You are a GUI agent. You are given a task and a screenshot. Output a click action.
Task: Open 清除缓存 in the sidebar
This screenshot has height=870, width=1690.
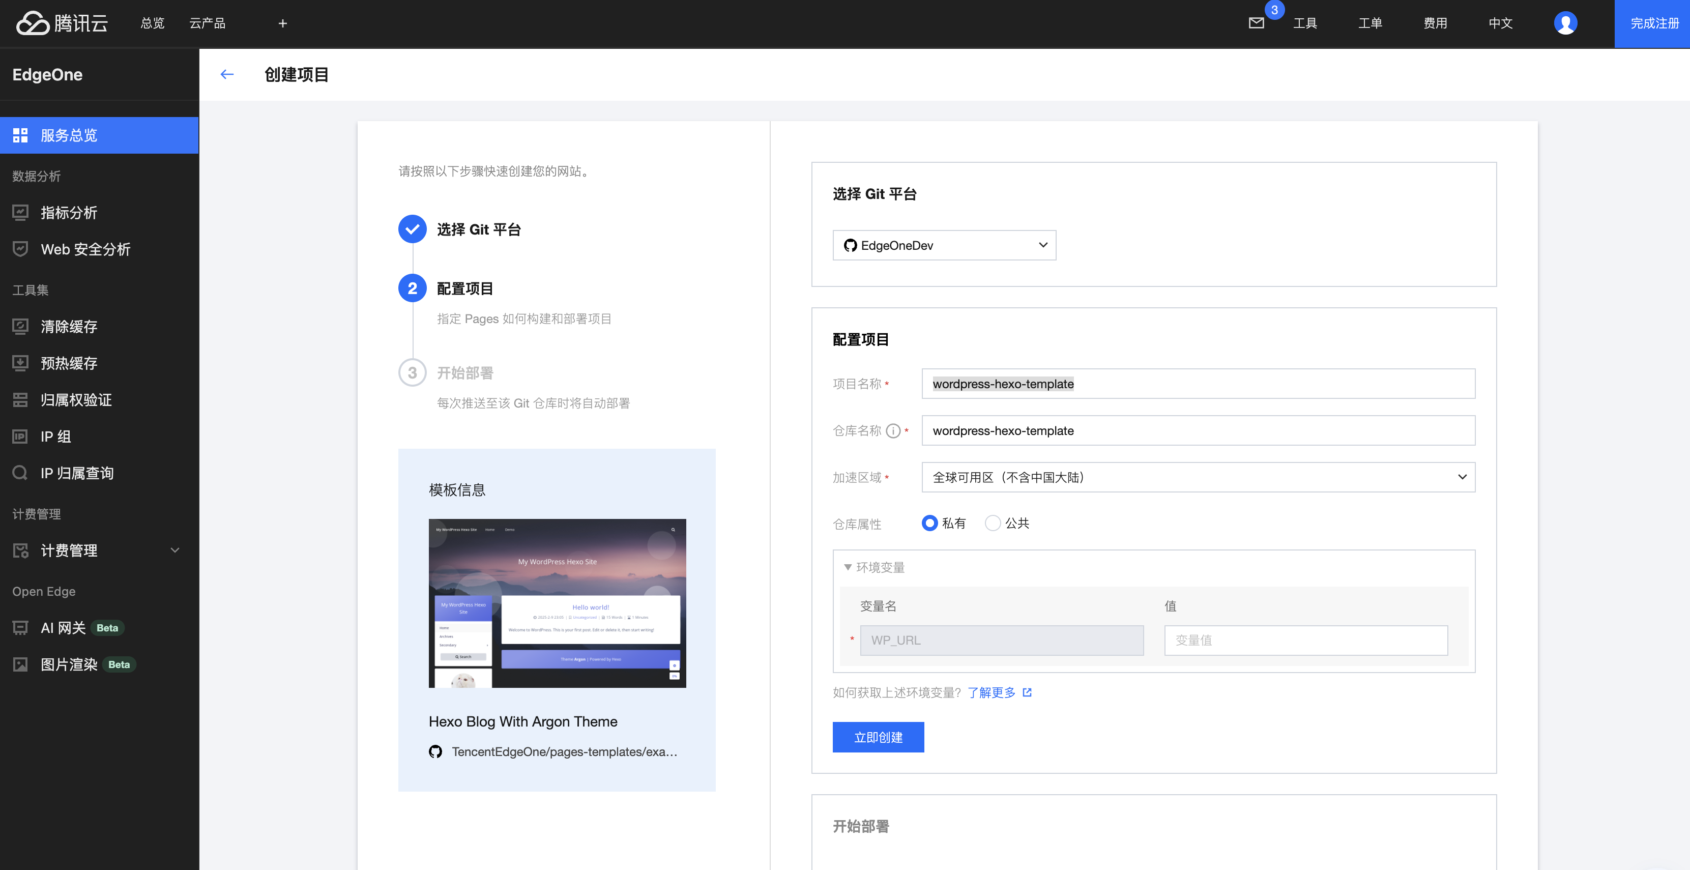coord(69,327)
